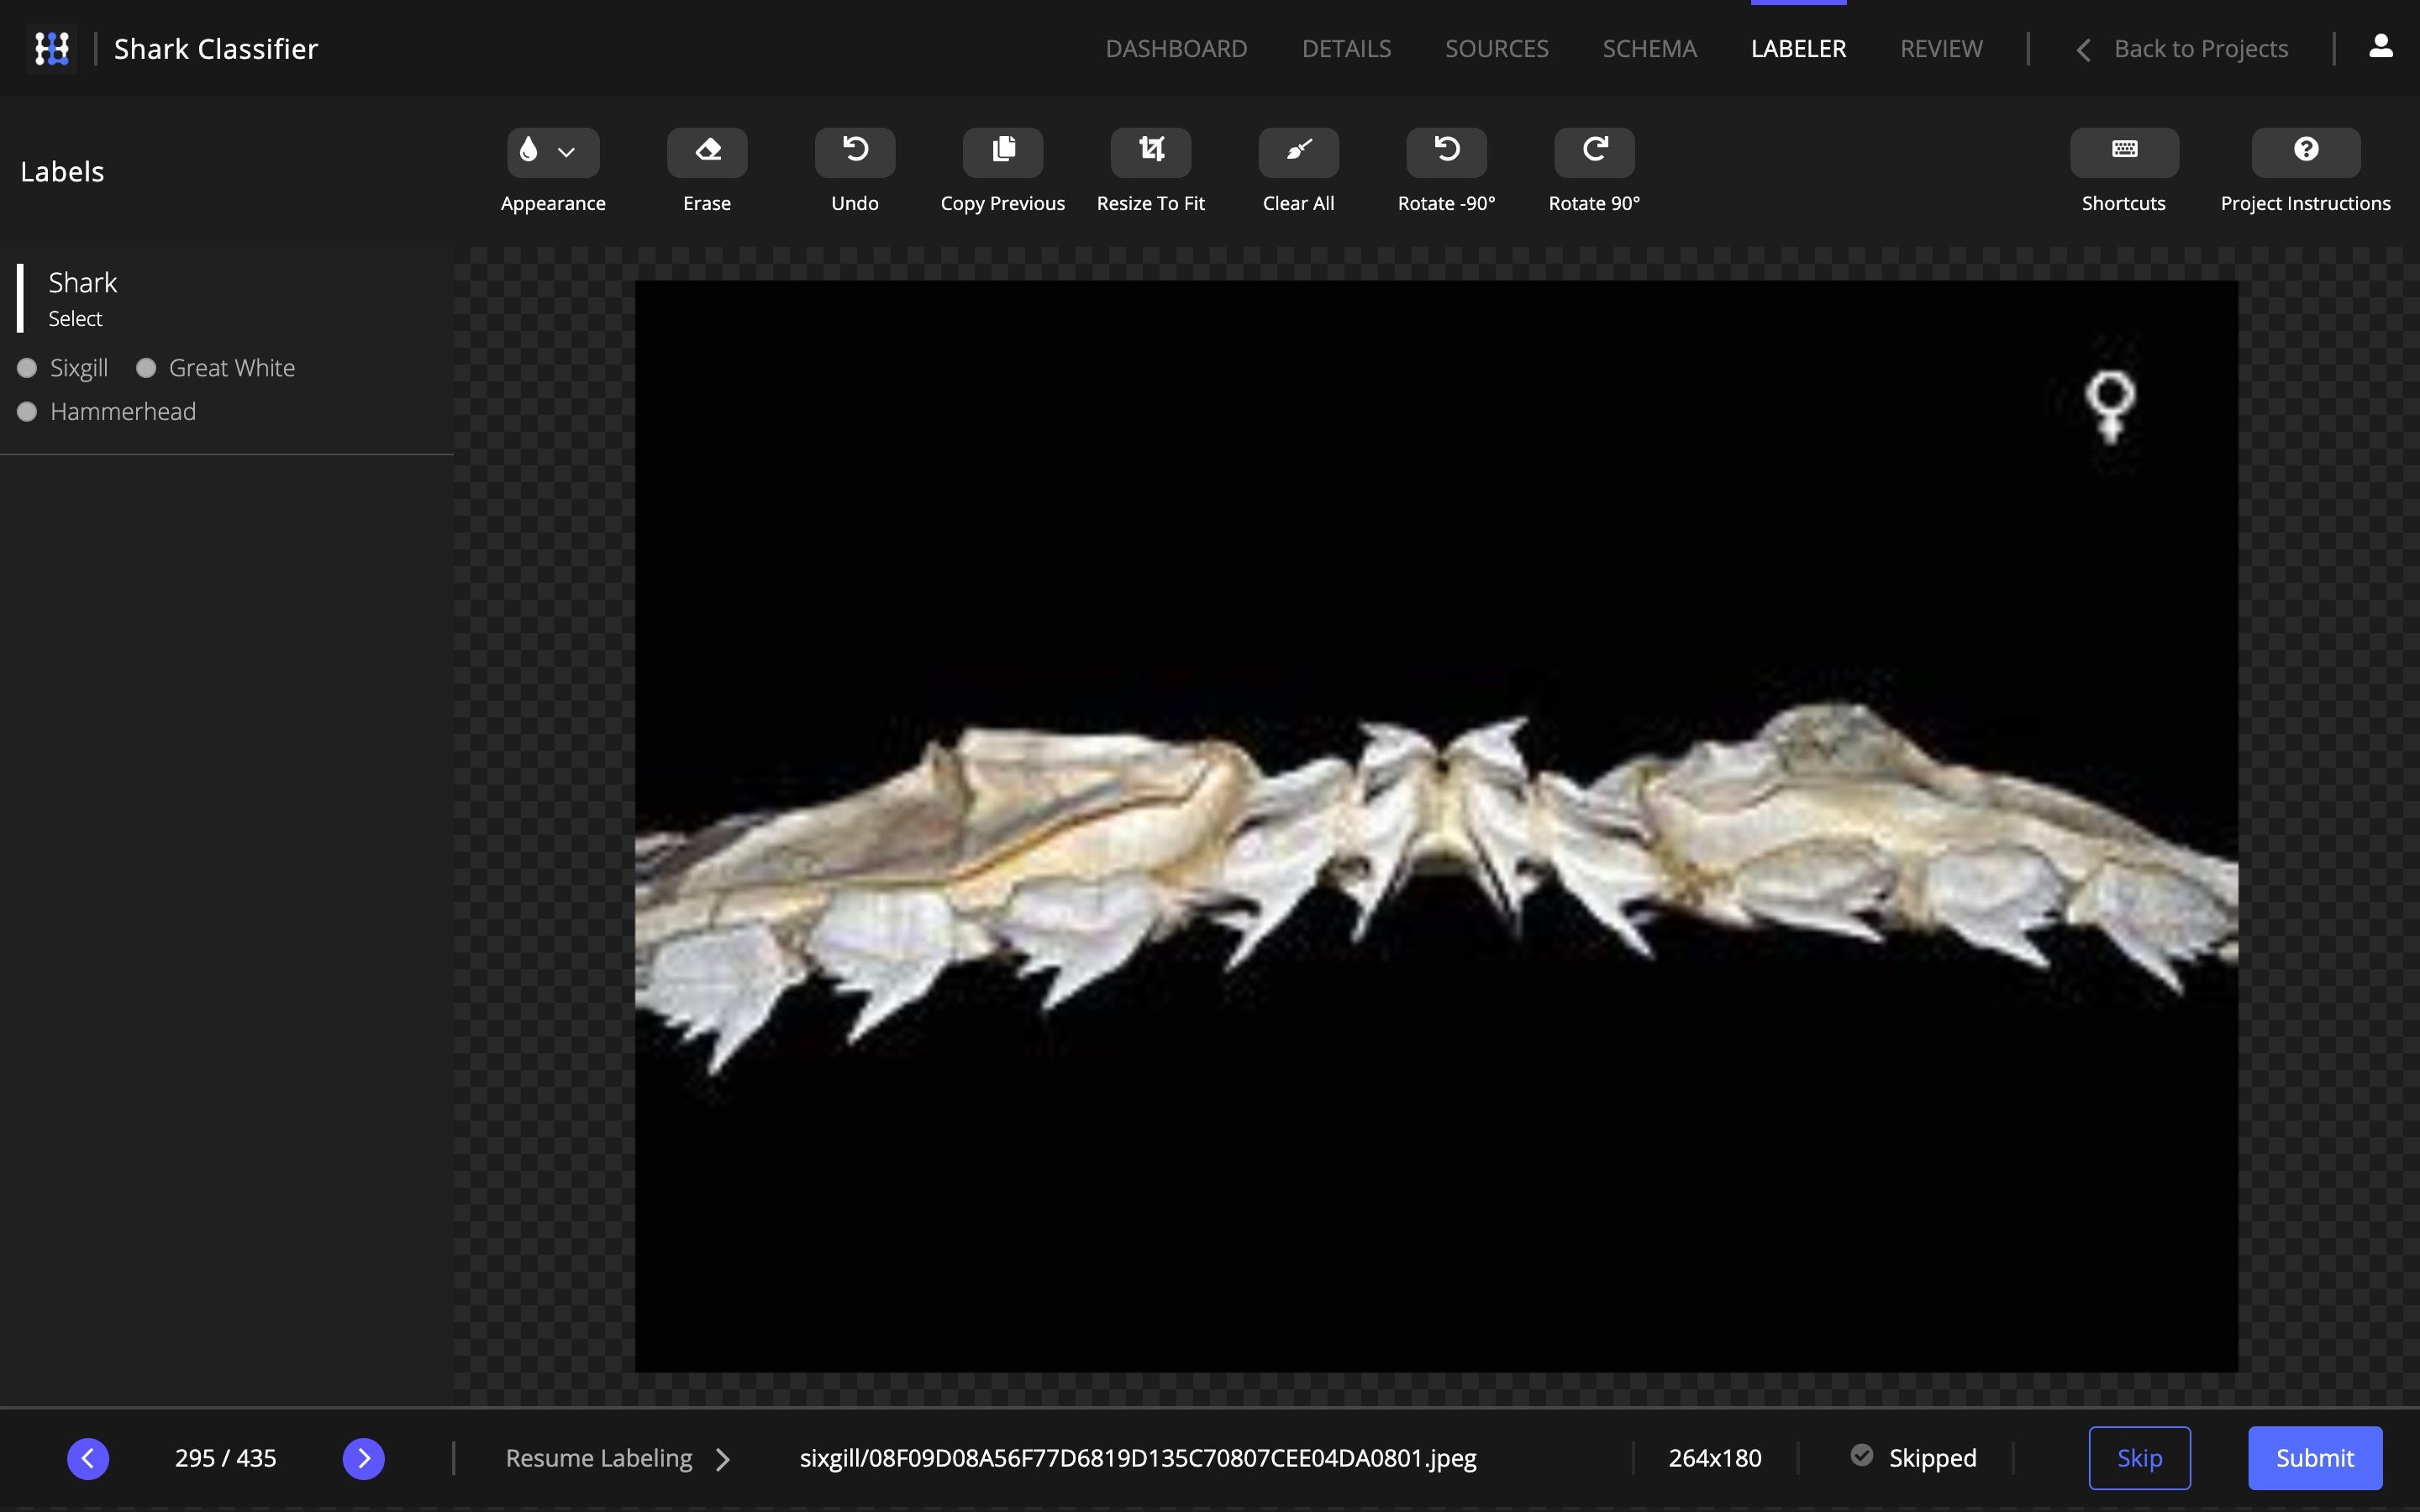Screen dimensions: 2420x1512
Task: Expand the Appearance dropdown chevron
Action: pos(567,152)
